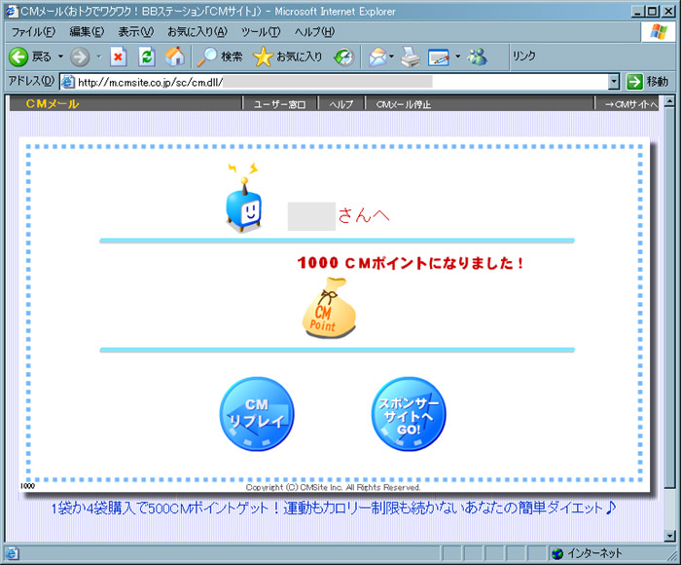Print the page with the printer icon
The image size is (681, 565).
pos(411,56)
